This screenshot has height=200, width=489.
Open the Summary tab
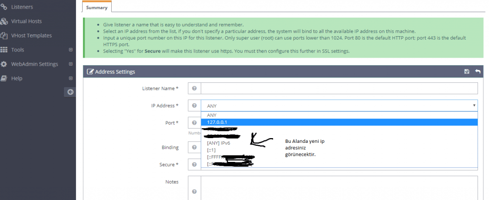click(x=97, y=7)
